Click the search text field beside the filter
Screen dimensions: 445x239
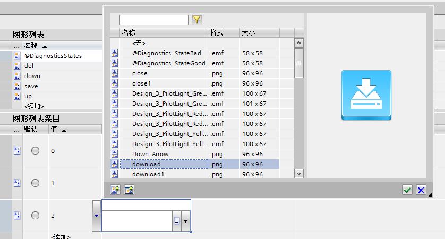click(x=154, y=20)
